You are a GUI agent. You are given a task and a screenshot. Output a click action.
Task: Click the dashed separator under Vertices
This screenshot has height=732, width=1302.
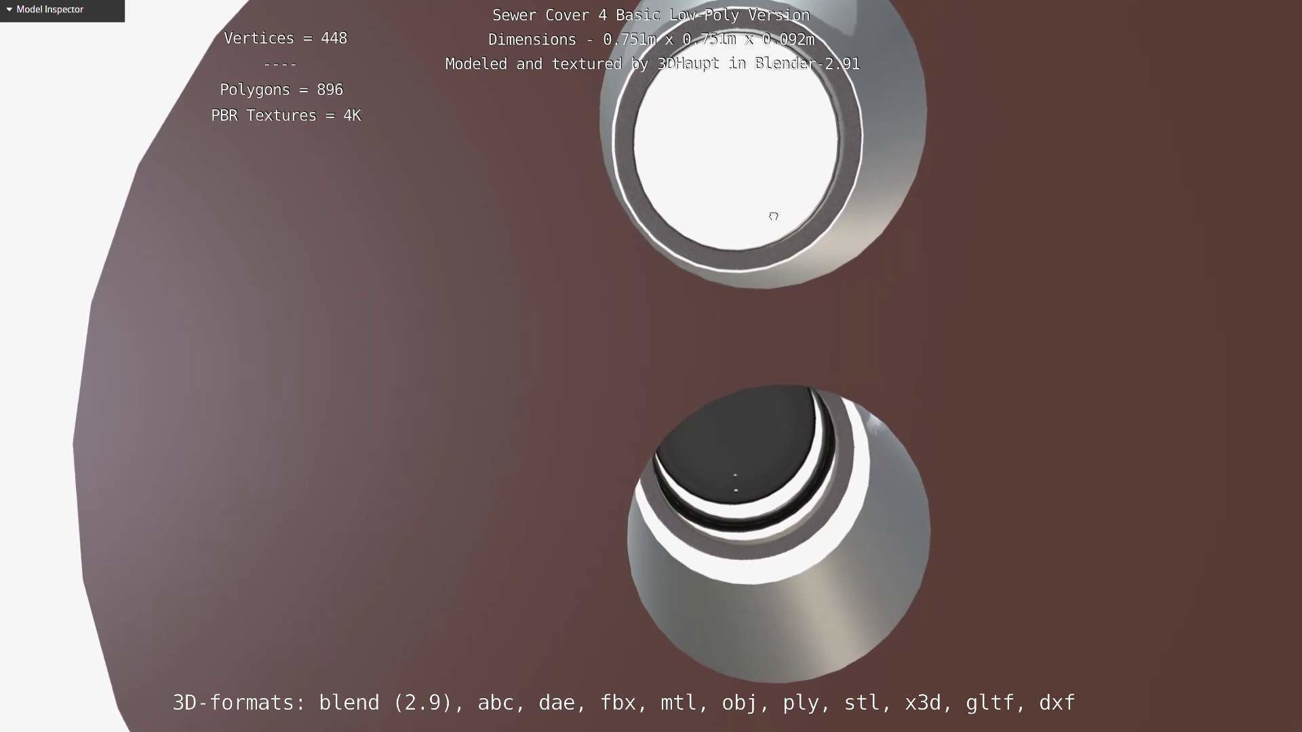[280, 64]
